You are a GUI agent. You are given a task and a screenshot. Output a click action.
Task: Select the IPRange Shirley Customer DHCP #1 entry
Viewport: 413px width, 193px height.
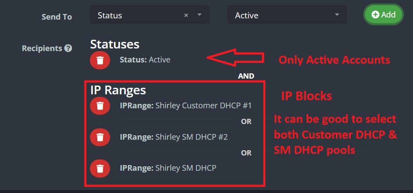[x=186, y=105]
